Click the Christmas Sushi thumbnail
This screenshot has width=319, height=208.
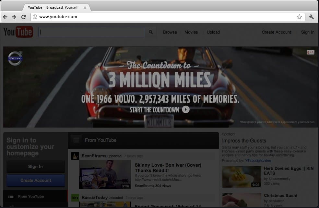pyautogui.click(x=242, y=200)
